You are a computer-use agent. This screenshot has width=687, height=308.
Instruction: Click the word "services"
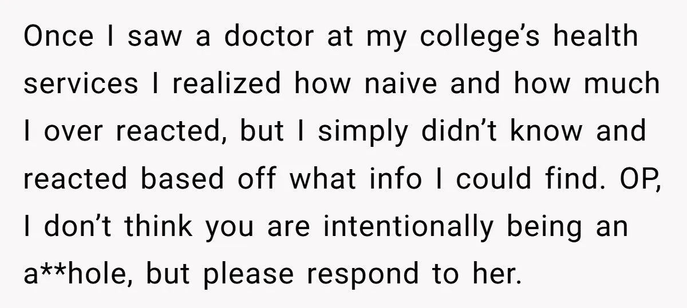[81, 85]
